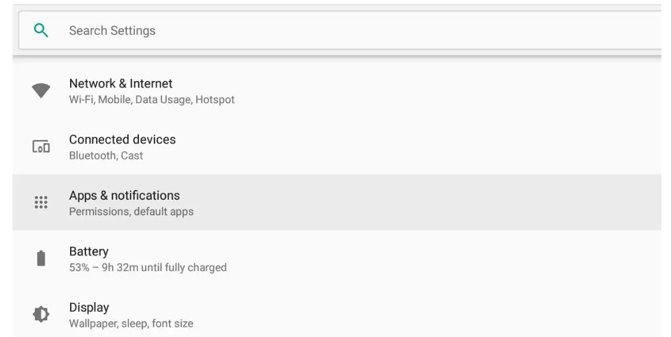Open the Battery settings title

[x=89, y=251]
